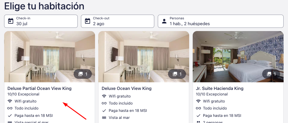Click the Personas guest icon

click(164, 21)
